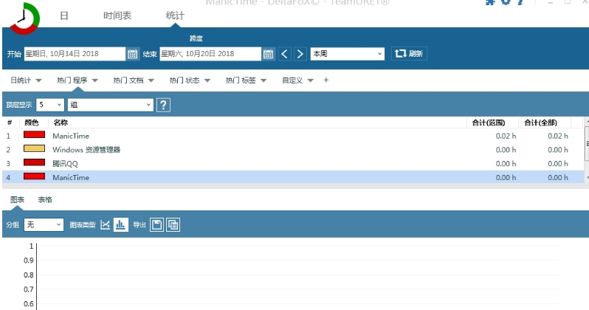This screenshot has width=589, height=310.
Task: Switch to the 图表 chart tab
Action: pyautogui.click(x=17, y=199)
